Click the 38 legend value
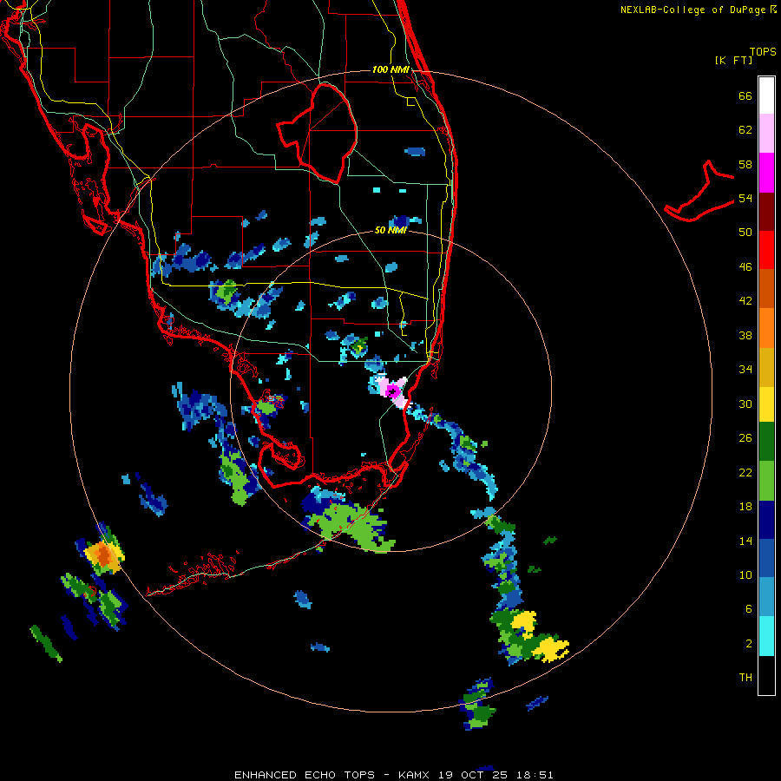Screen dimensions: 781x781 point(745,335)
